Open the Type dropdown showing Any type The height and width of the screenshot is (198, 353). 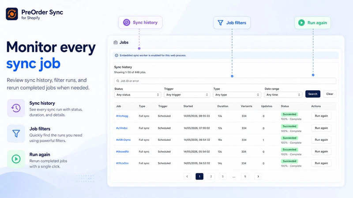click(x=237, y=95)
